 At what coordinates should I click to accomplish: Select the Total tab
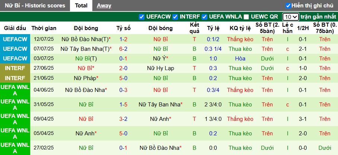[81, 6]
